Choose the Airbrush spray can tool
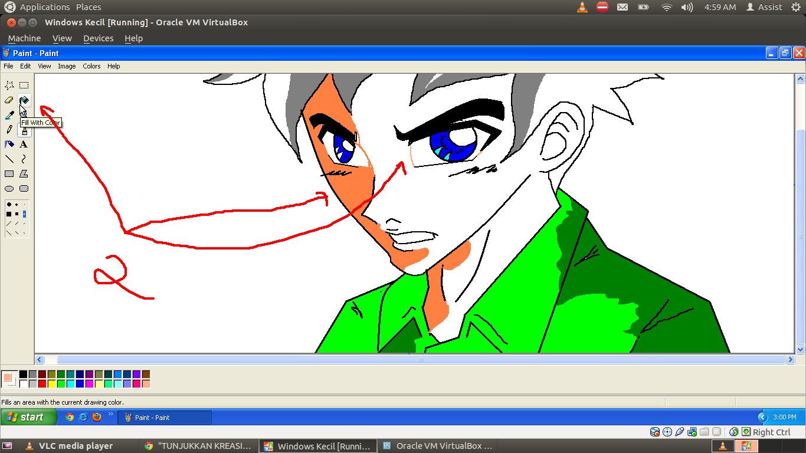 (x=9, y=145)
